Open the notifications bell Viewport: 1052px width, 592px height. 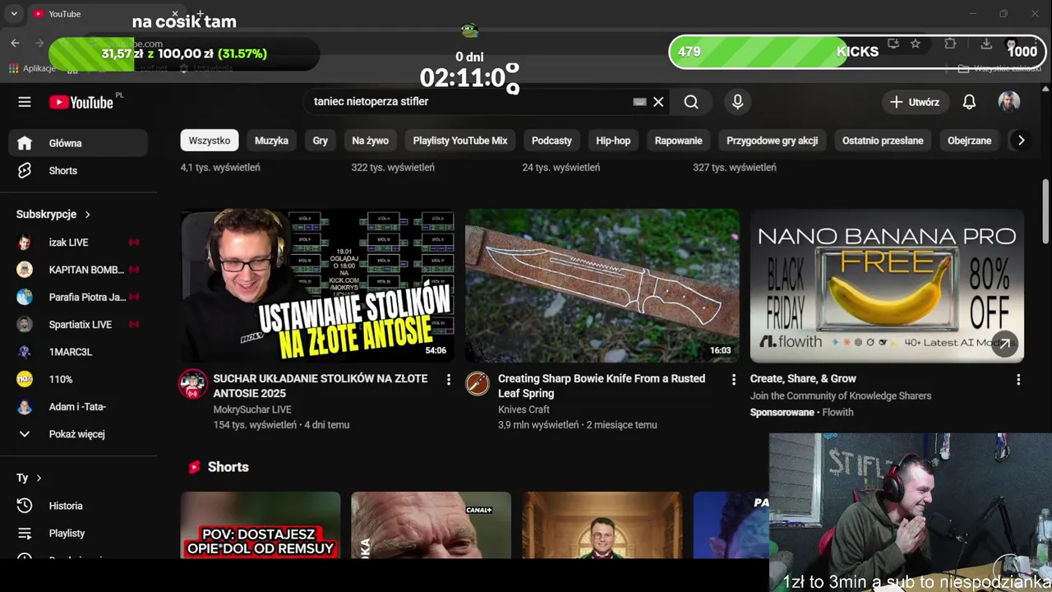click(x=969, y=102)
